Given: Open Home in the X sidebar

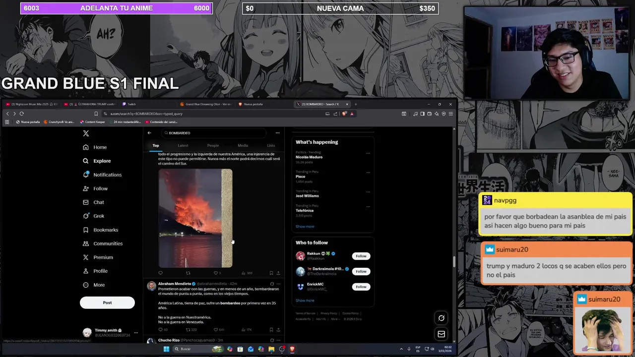Looking at the screenshot, I should click(95, 147).
